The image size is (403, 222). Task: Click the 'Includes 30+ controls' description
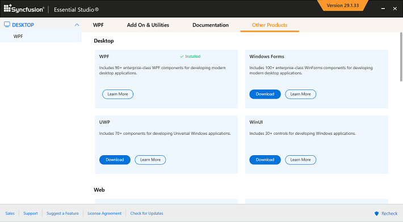coord(303,134)
